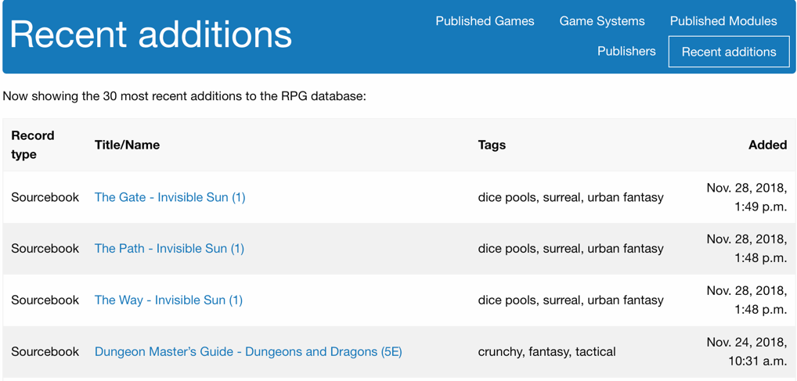Image resolution: width=797 pixels, height=381 pixels.
Task: Click the tags cell in The Gate row
Action: [571, 197]
